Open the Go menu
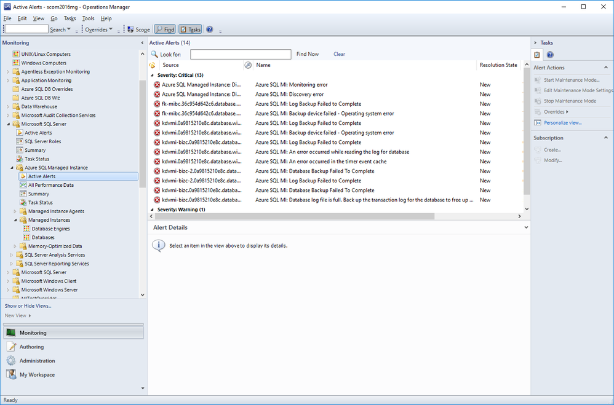Viewport: 614px width, 405px height. [54, 18]
